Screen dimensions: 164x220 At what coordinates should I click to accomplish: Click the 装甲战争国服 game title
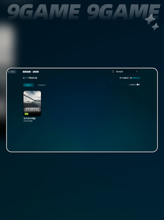pos(30,118)
